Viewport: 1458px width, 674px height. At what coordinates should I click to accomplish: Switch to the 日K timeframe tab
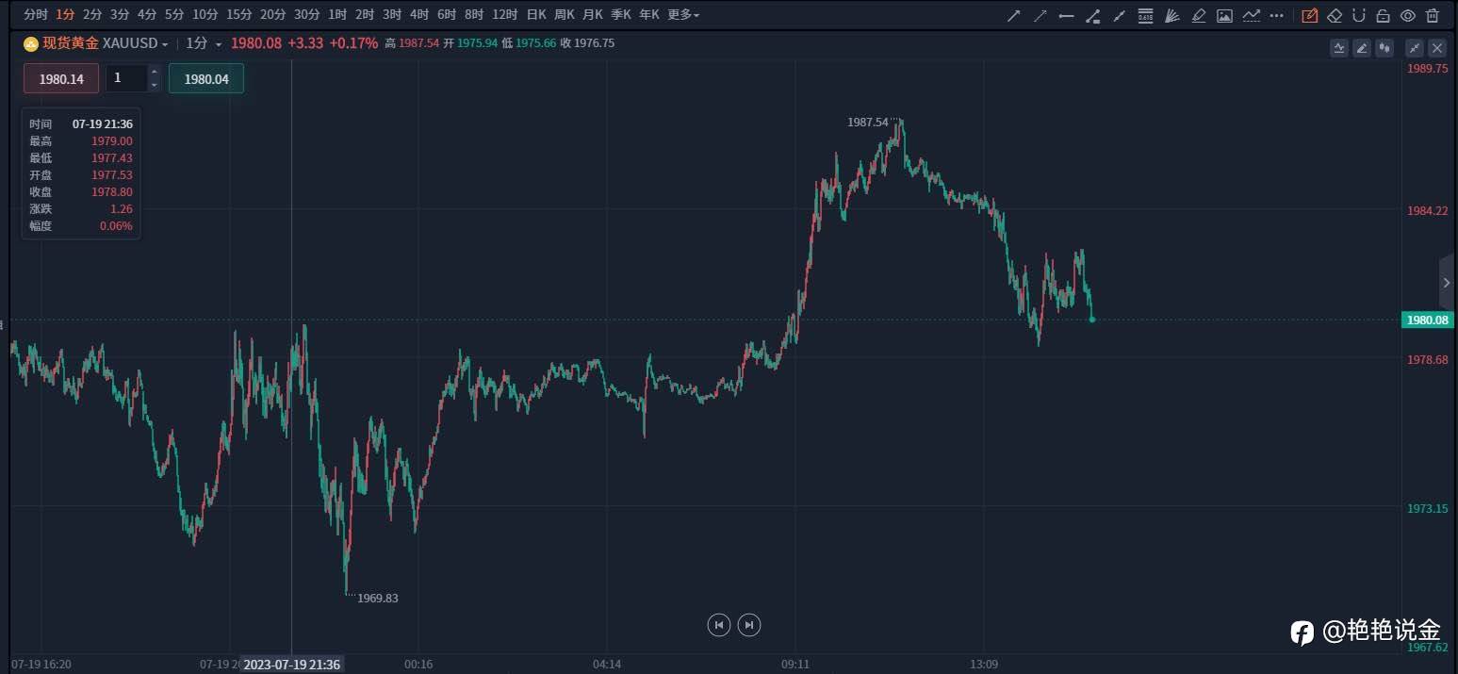536,15
